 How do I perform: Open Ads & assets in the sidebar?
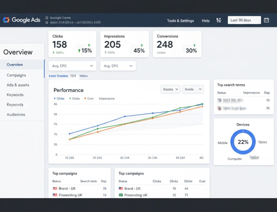tap(18, 85)
